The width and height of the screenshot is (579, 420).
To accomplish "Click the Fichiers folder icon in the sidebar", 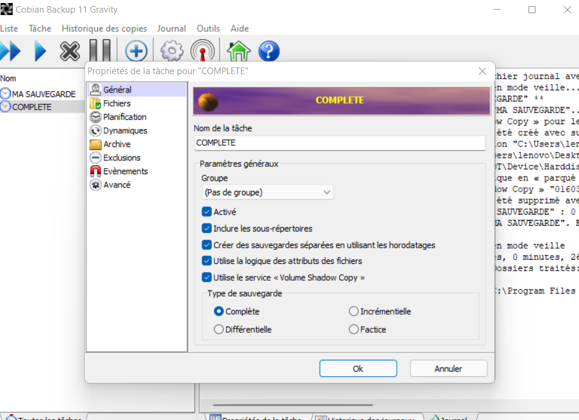I will (x=95, y=103).
